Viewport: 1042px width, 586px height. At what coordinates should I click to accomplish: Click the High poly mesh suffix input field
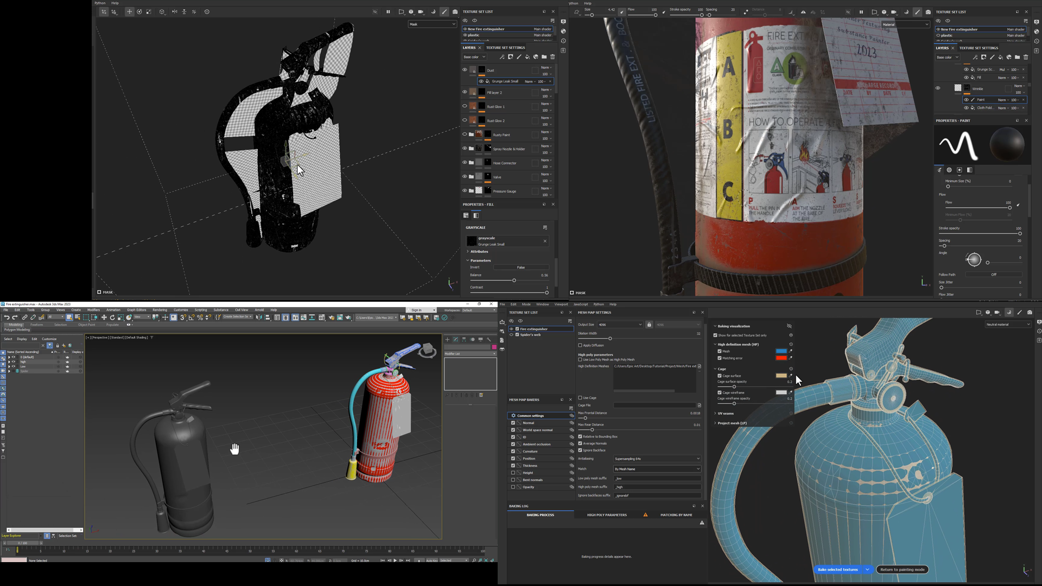[657, 487]
